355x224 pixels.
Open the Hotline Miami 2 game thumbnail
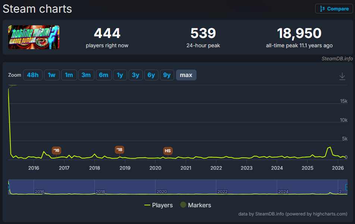click(x=34, y=37)
